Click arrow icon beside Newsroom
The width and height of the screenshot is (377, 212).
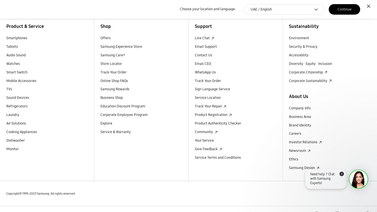point(309,151)
